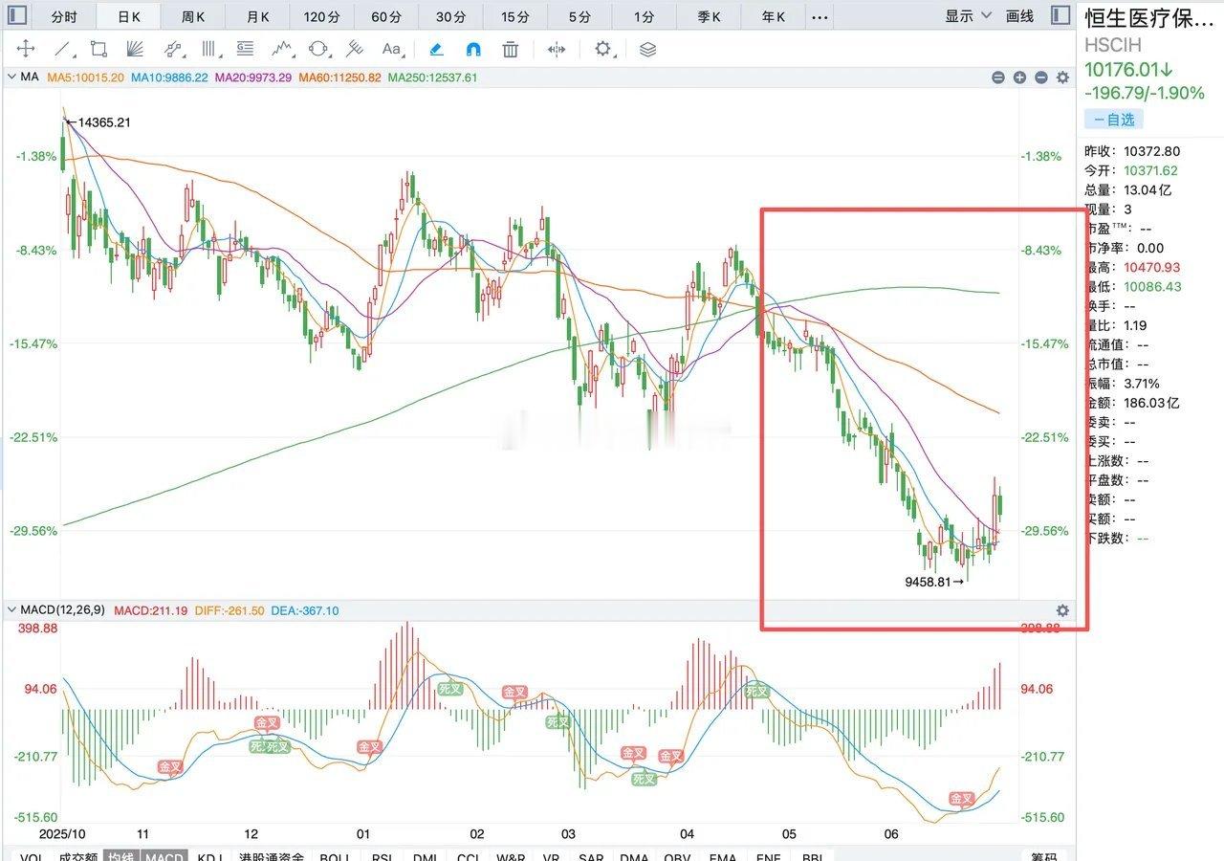This screenshot has width=1224, height=861.
Task: Click the 金叉 marker near June
Action: point(961,798)
